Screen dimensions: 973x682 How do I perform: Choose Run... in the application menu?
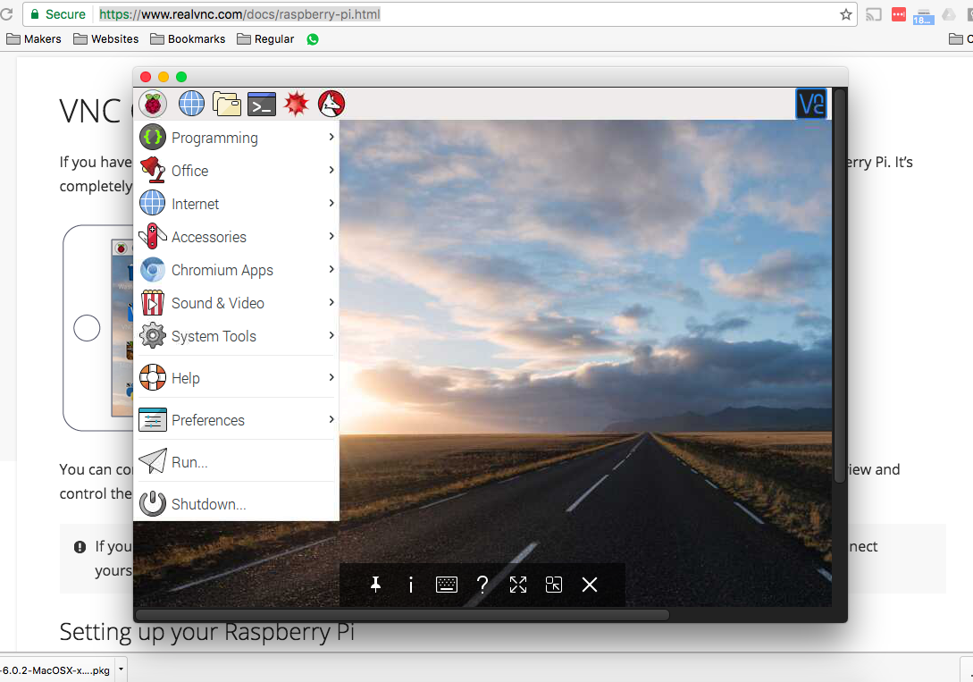(x=189, y=462)
